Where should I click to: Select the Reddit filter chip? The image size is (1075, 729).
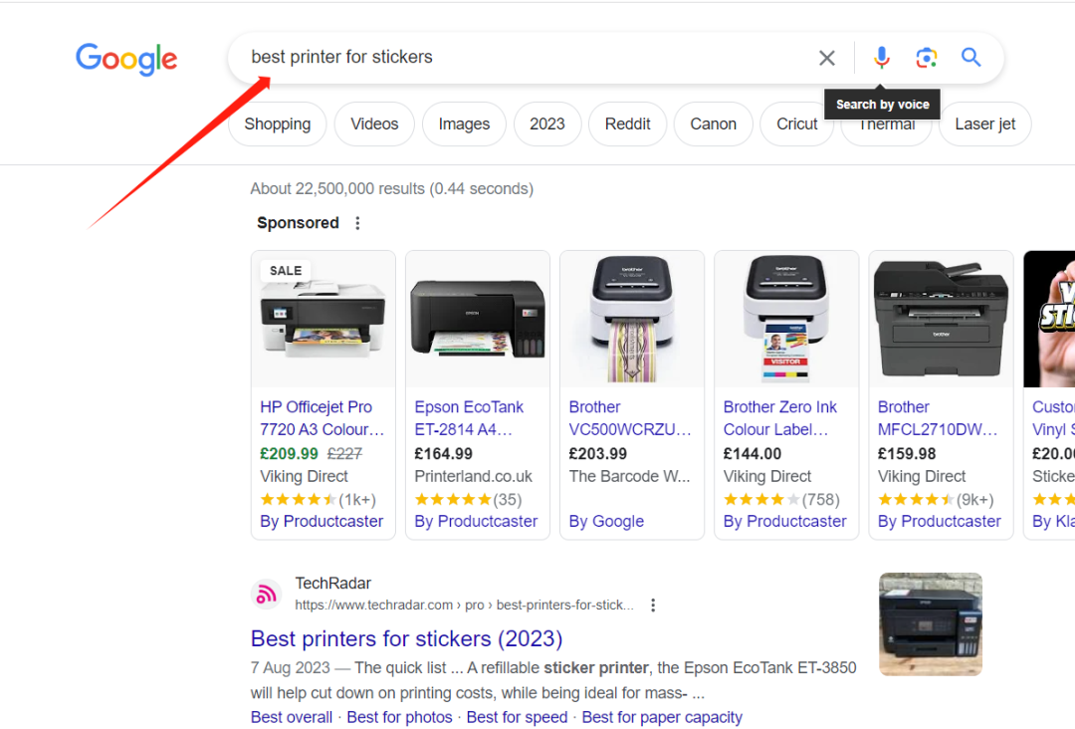pos(627,124)
